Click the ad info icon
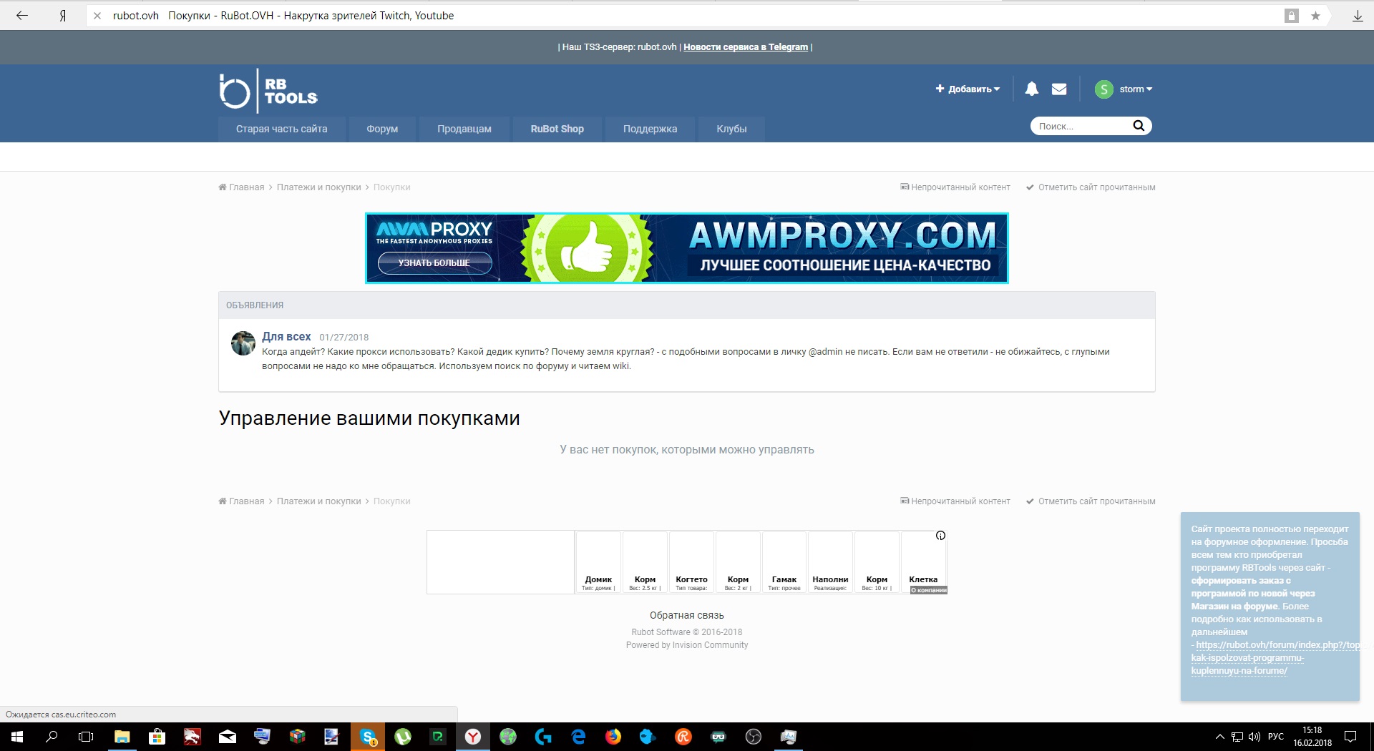This screenshot has height=751, width=1374. pyautogui.click(x=940, y=536)
